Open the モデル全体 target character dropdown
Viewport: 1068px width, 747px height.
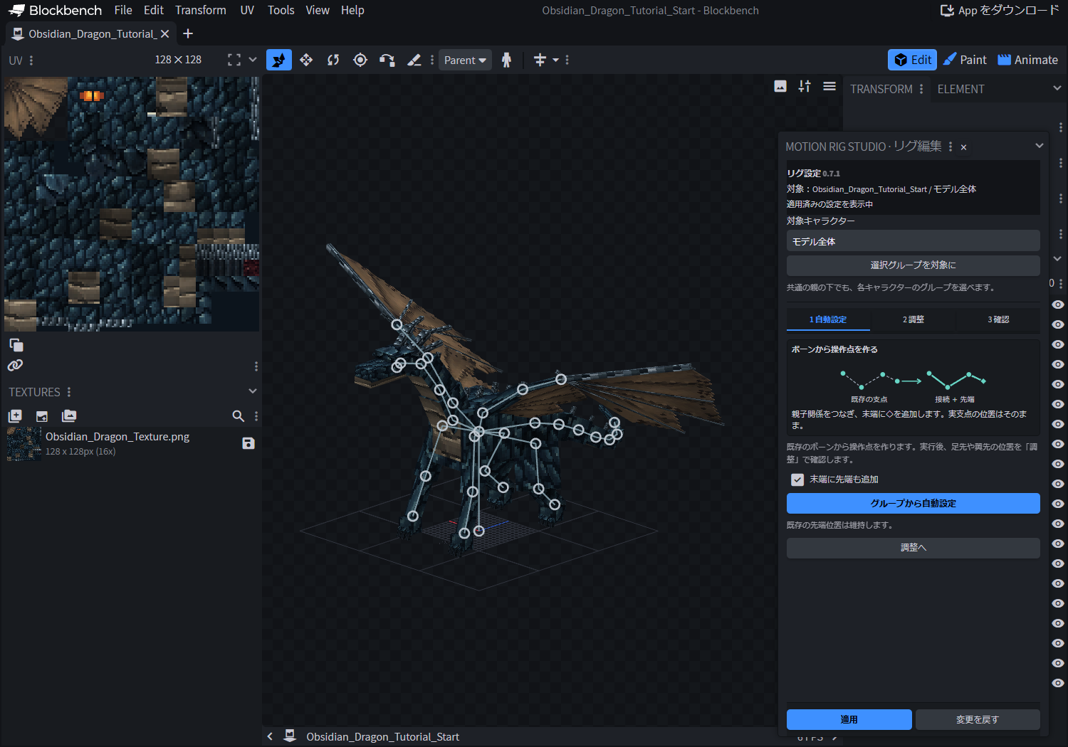913,241
